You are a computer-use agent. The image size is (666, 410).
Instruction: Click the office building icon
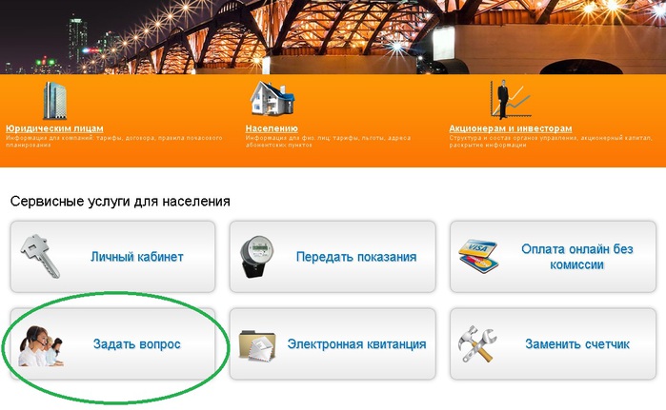coord(55,101)
